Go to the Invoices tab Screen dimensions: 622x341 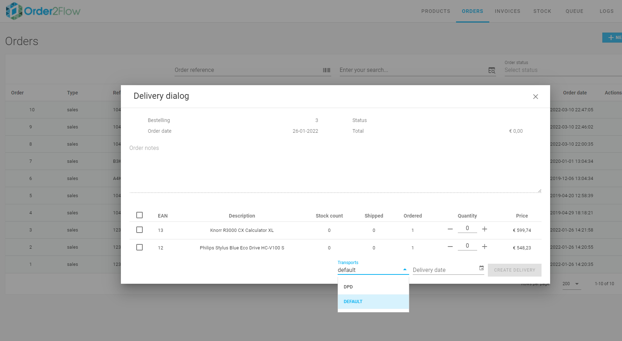508,11
